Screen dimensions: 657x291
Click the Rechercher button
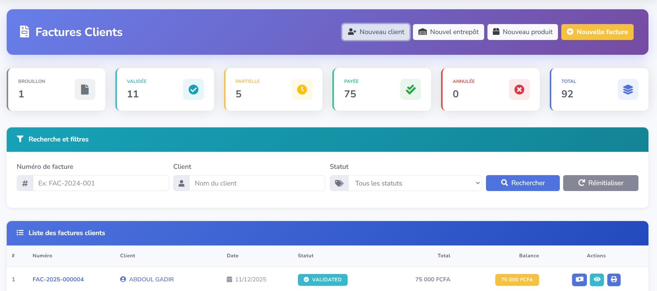pyautogui.click(x=523, y=183)
